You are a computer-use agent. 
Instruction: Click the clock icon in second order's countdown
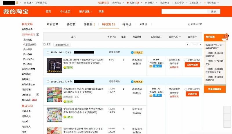(186, 89)
